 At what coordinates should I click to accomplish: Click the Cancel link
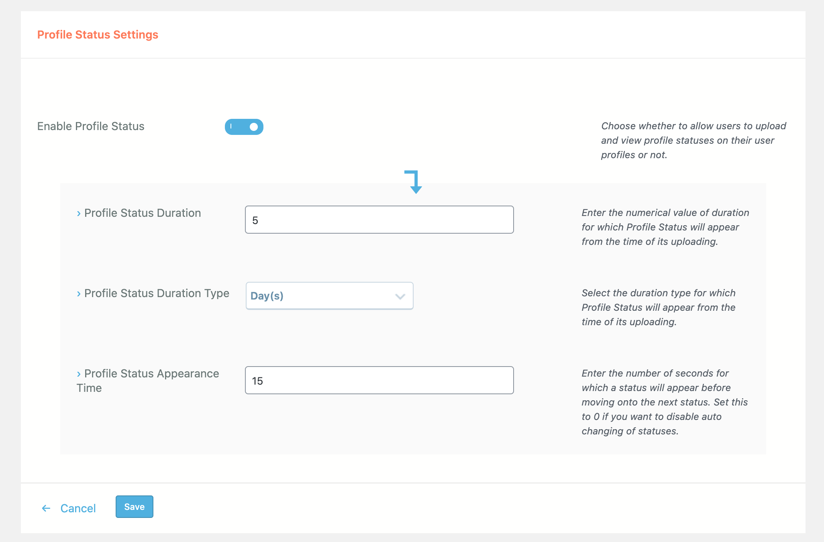coord(78,508)
